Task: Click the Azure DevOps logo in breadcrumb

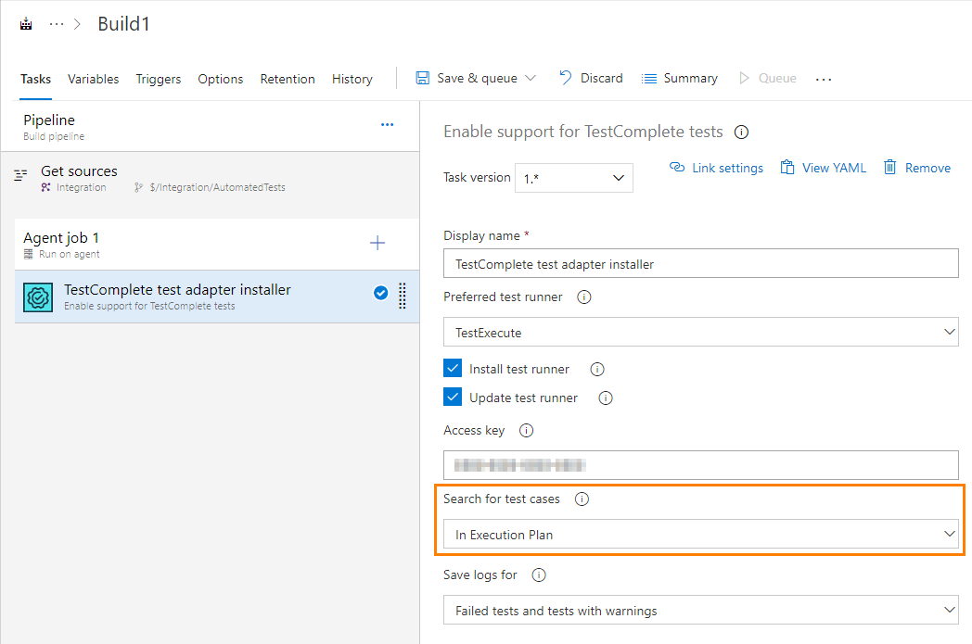Action: tap(25, 22)
